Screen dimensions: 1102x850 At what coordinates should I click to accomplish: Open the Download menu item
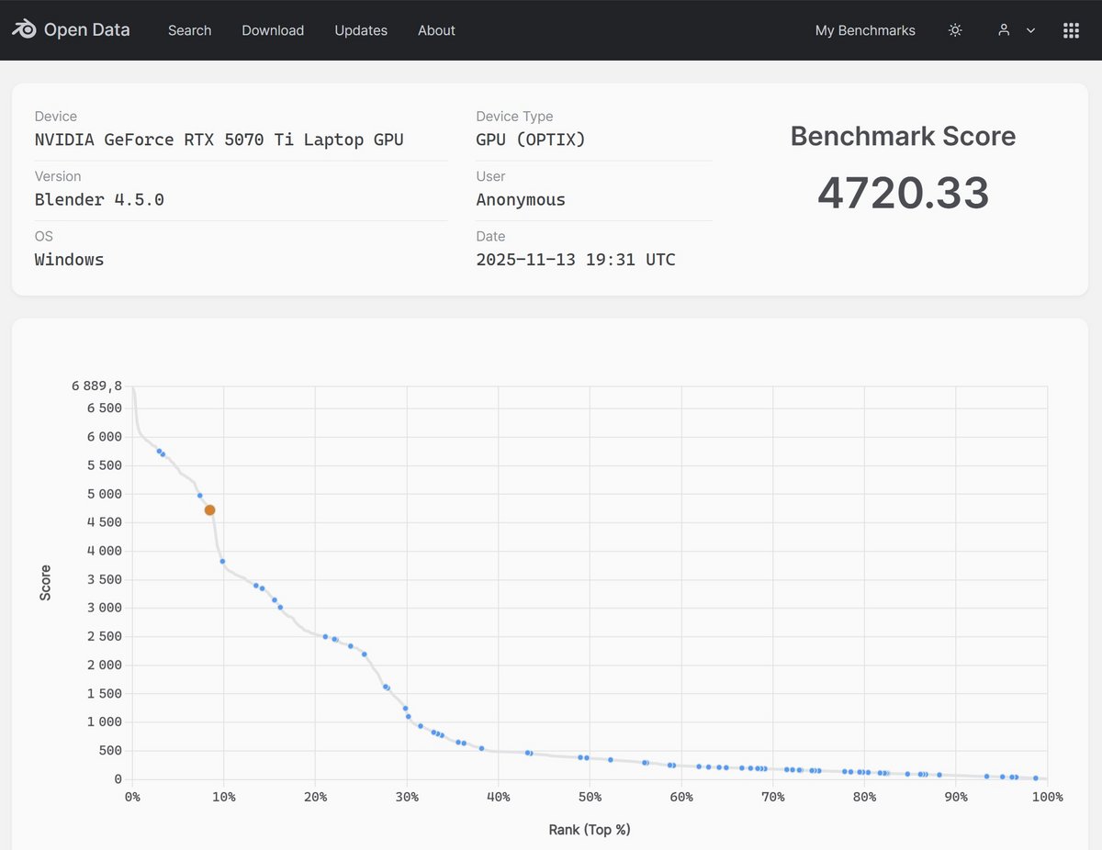click(x=273, y=30)
